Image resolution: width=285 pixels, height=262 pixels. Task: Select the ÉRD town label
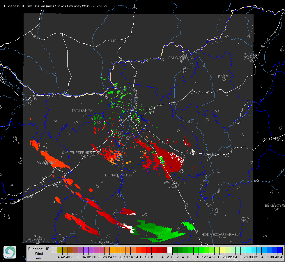119,133
